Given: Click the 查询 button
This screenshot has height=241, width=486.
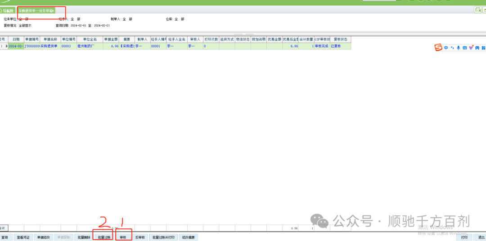Looking at the screenshot, I should tap(6, 237).
